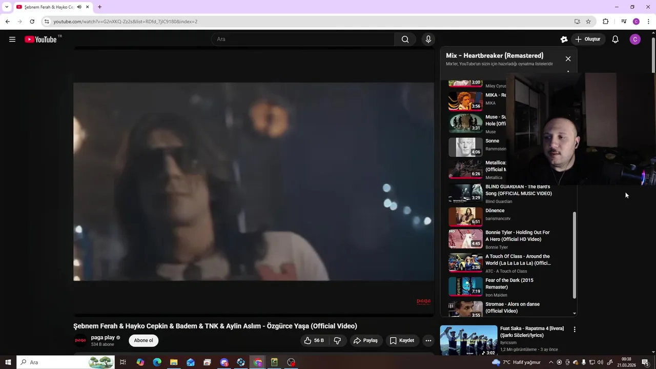This screenshot has height=369, width=656.
Task: Open the YouTube star-badge icon left of Oluştur
Action: click(x=564, y=39)
